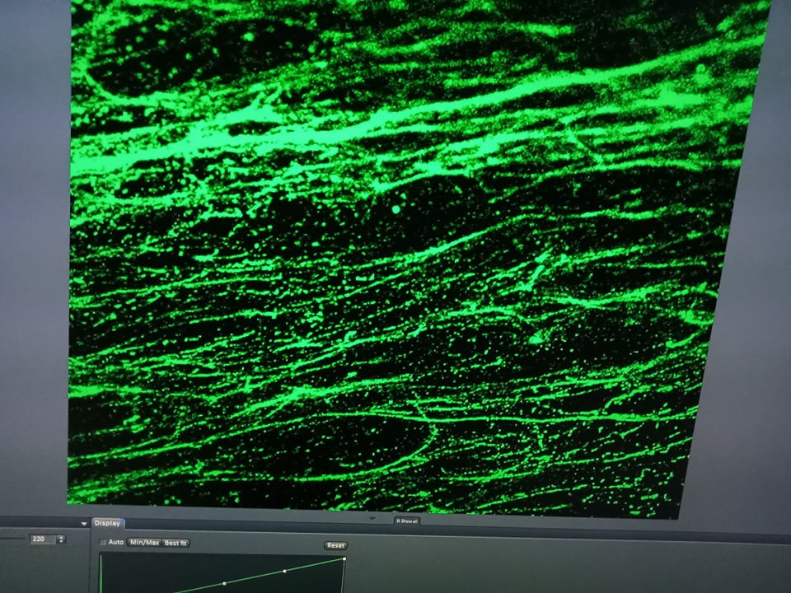Viewport: 791px width, 593px height.
Task: Select the top-right endpoint of display curve
Action: coord(344,559)
